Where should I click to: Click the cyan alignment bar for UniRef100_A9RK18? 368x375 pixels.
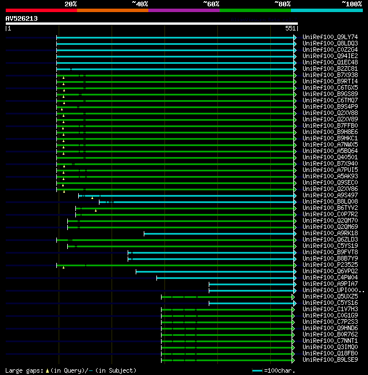coord(219,234)
